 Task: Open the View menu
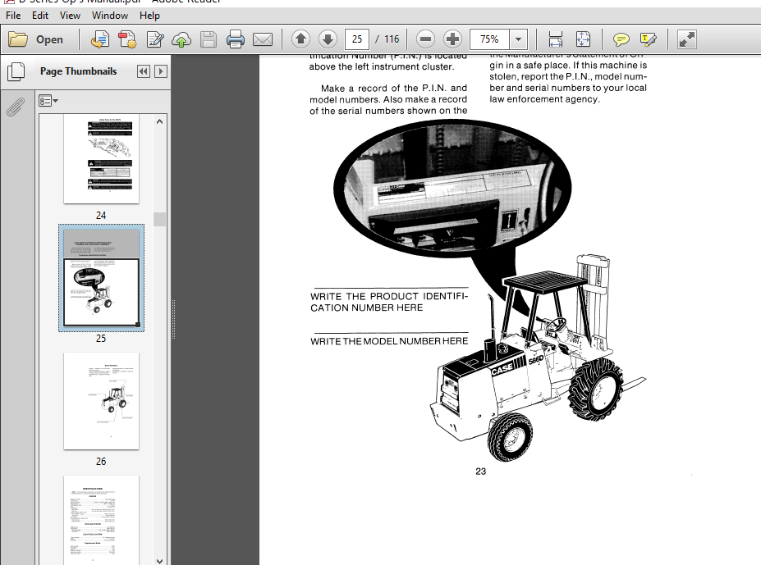pos(70,16)
